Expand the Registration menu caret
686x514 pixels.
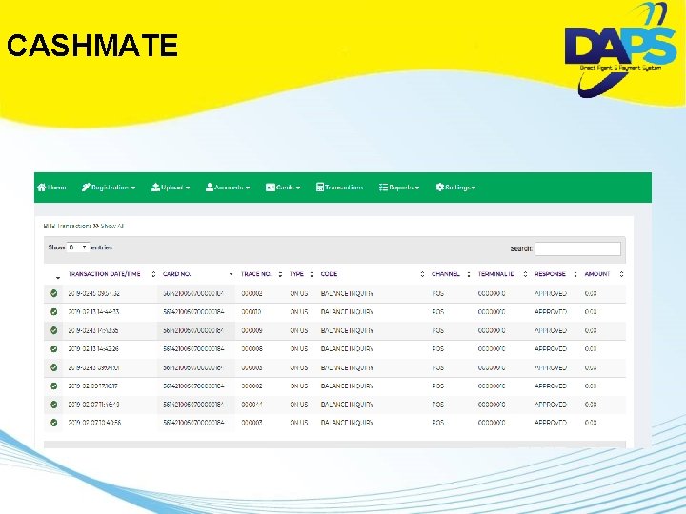(x=133, y=188)
